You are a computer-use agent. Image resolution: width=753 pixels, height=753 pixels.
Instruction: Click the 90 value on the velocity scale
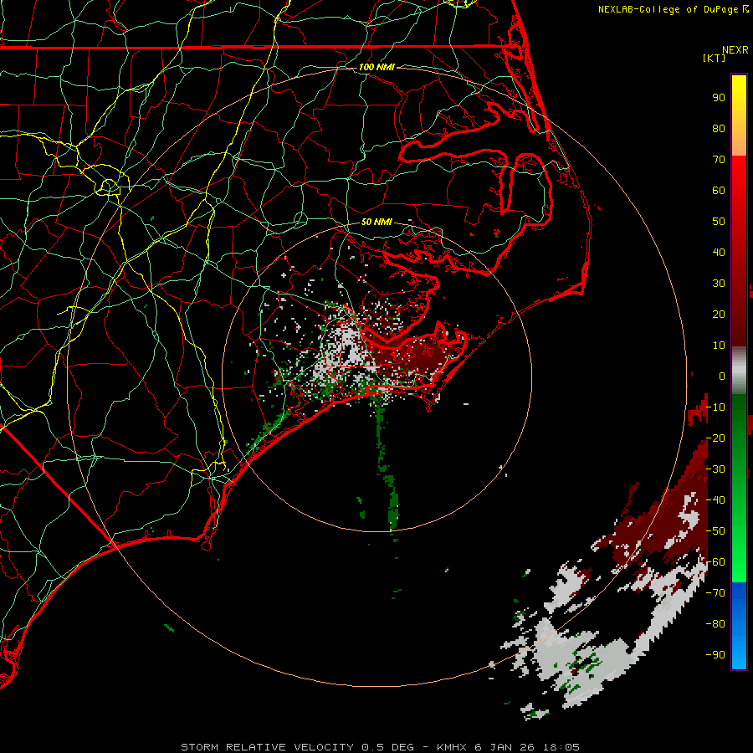click(719, 98)
